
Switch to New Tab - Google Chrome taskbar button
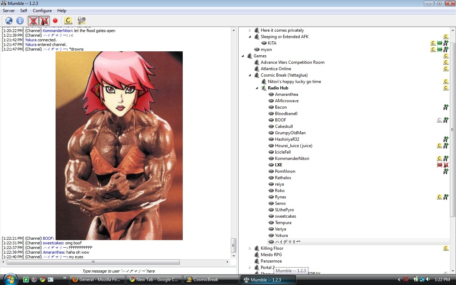[x=154, y=280]
